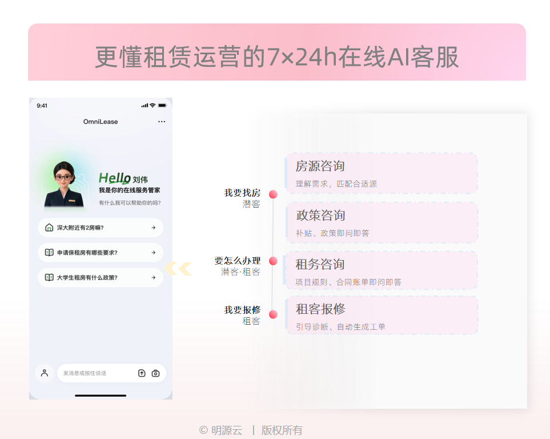The width and height of the screenshot is (550, 439).
Task: Open the three-dot more menu beside OmniLease
Action: [162, 122]
